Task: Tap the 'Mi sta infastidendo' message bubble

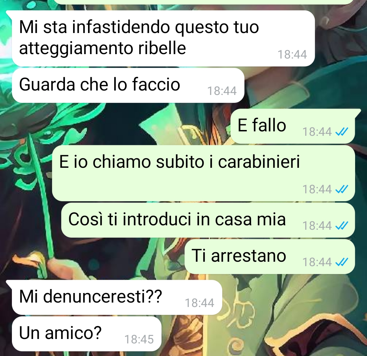Action: coord(163,38)
